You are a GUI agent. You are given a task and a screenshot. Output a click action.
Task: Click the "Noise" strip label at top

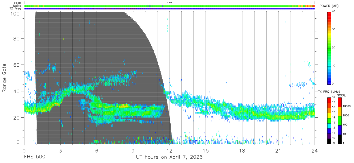click(17, 6)
